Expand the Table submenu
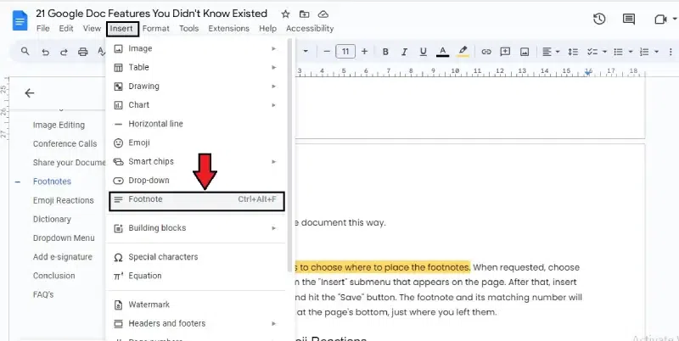 [195, 68]
